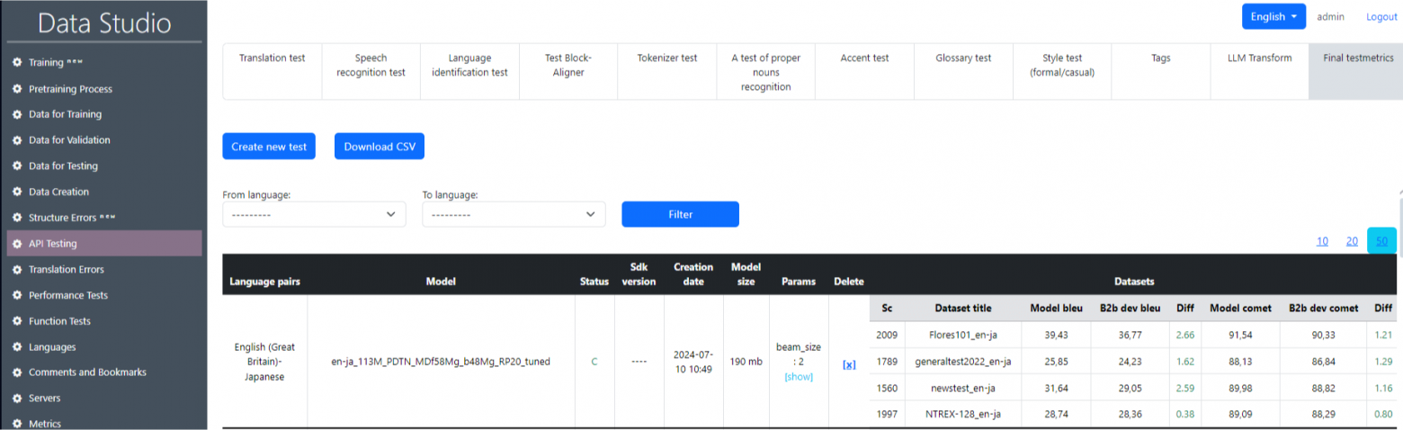Open the From language dropdown
This screenshot has height=430, width=1403.
314,214
